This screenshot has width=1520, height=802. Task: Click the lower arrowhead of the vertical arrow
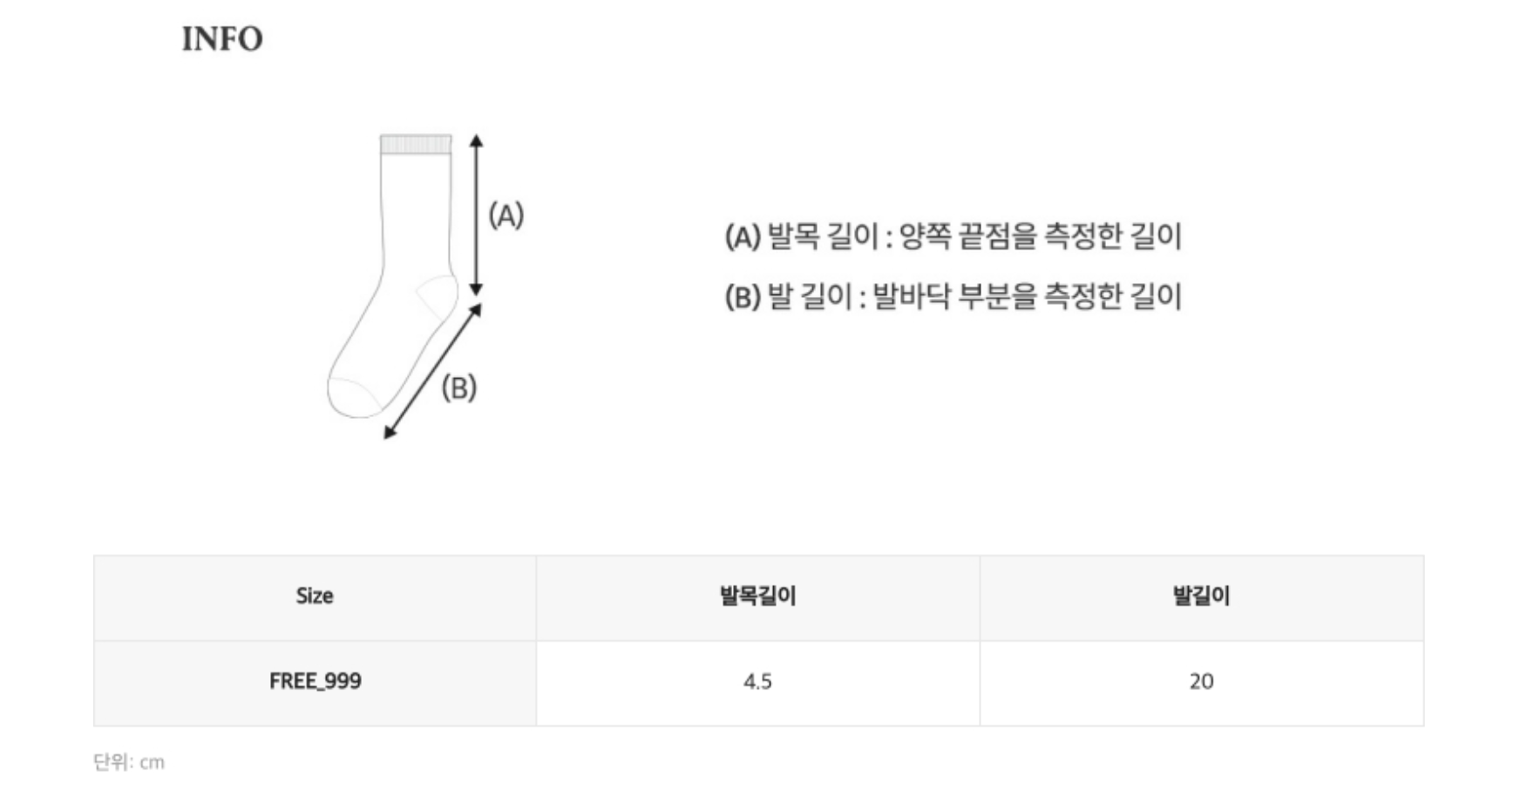click(476, 289)
